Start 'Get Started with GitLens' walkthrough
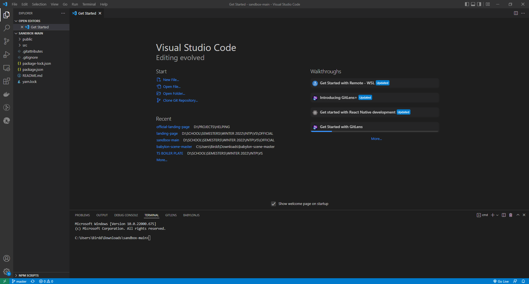 coord(341,127)
